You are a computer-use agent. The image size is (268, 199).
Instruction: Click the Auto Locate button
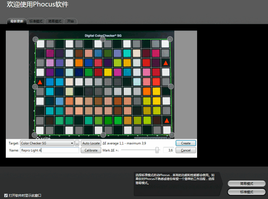91,143
